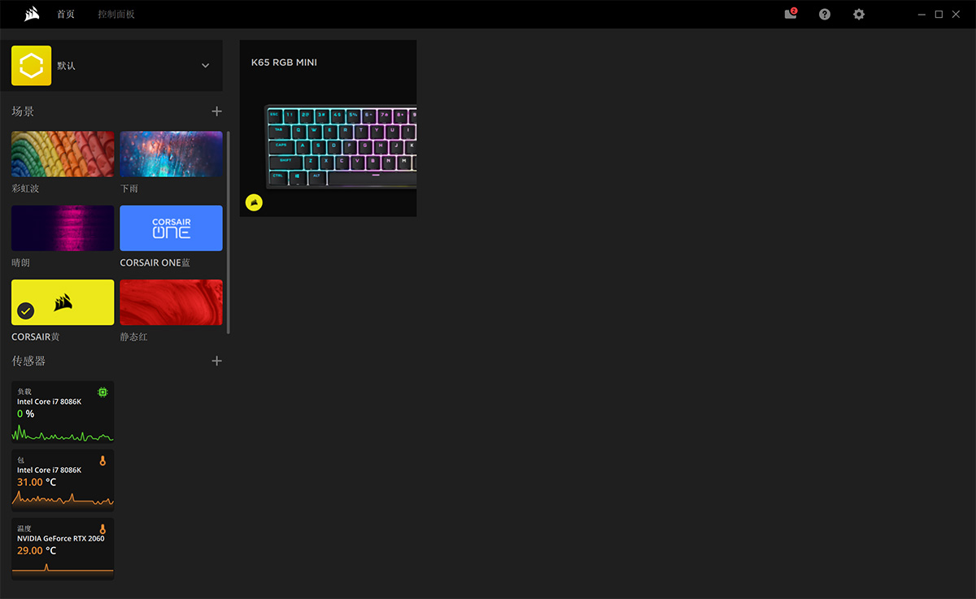
Task: Click the 场景 section heading
Action: 23,111
